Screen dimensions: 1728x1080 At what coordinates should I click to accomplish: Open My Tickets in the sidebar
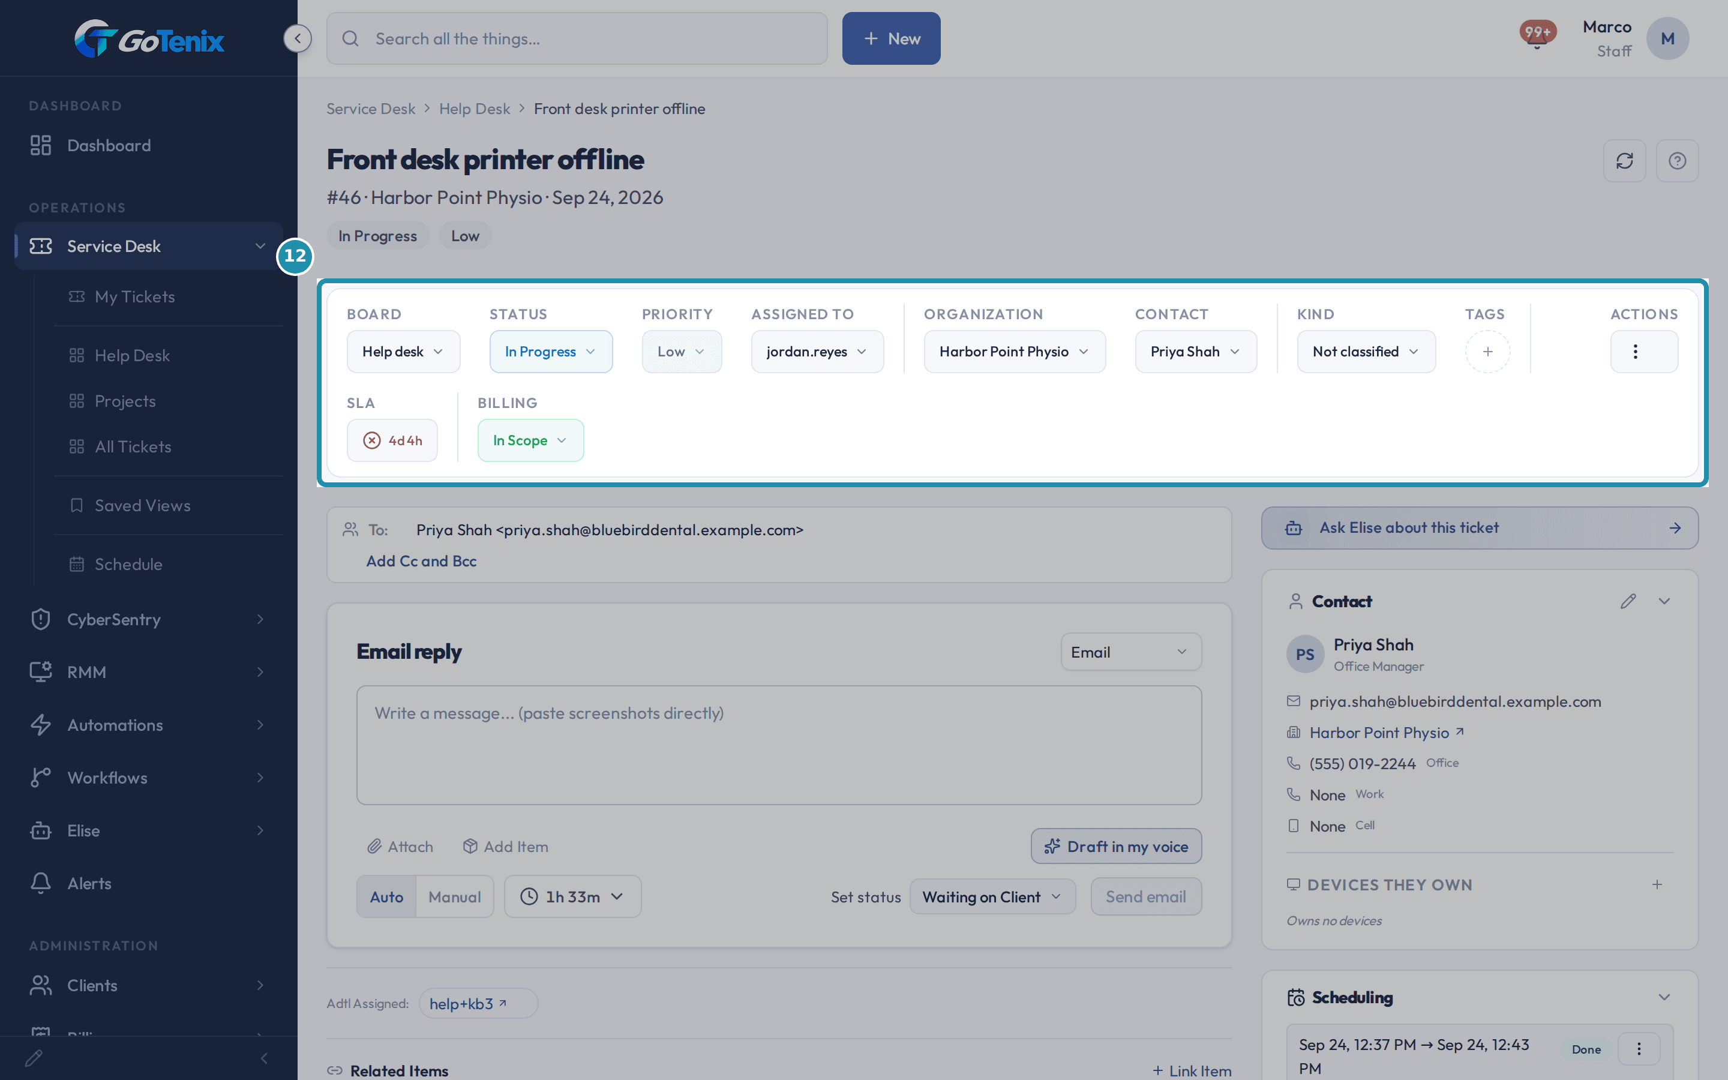pos(169,296)
